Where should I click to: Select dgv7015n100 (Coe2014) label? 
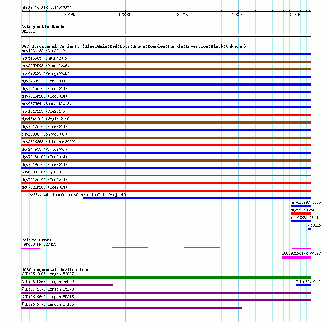(44, 89)
